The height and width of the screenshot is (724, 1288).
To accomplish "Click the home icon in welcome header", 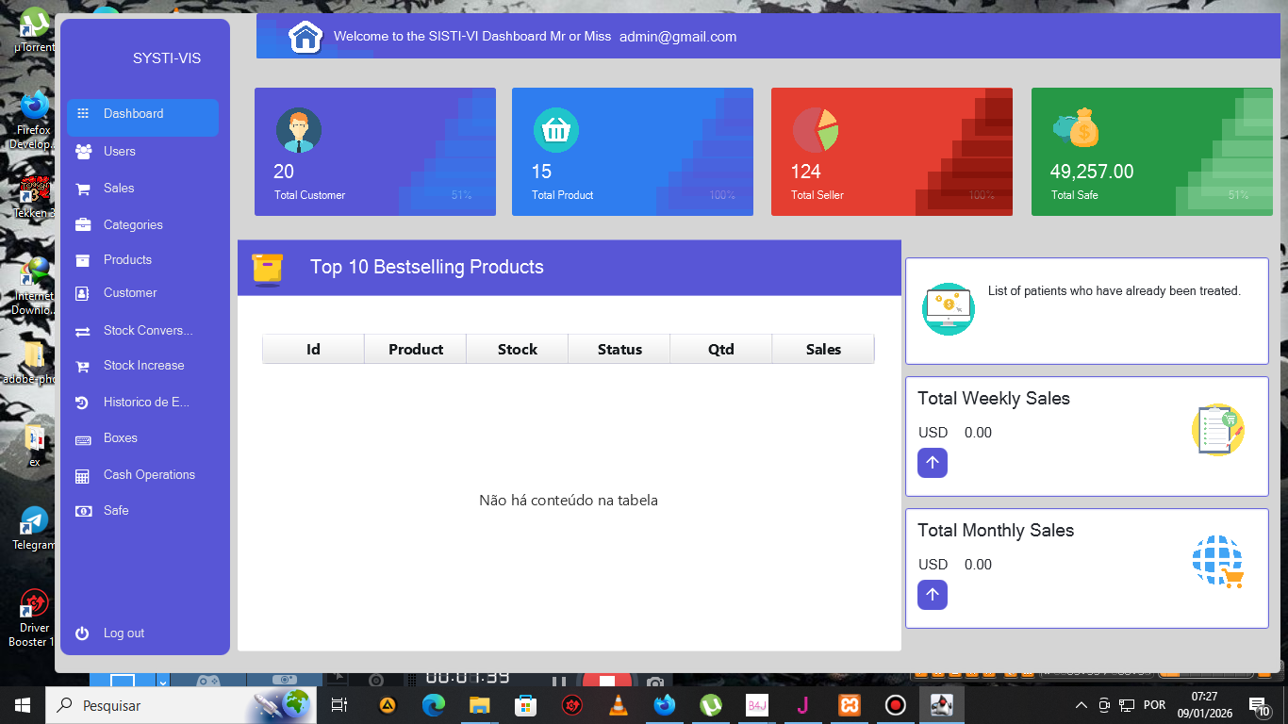I will pos(305,37).
